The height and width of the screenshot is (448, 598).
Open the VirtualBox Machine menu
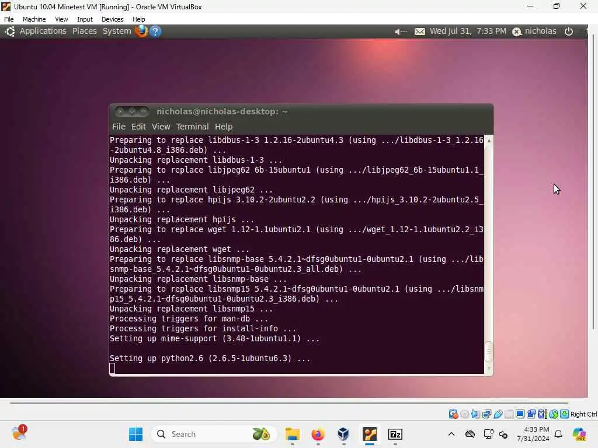coord(34,19)
